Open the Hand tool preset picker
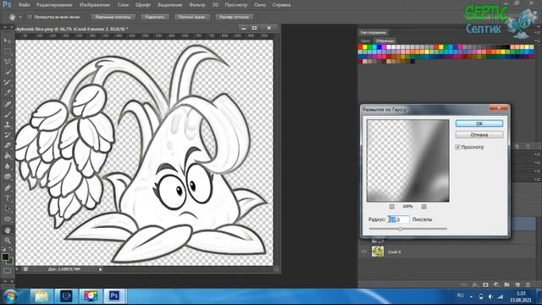Viewport: 542px width, 305px height. click(x=20, y=17)
